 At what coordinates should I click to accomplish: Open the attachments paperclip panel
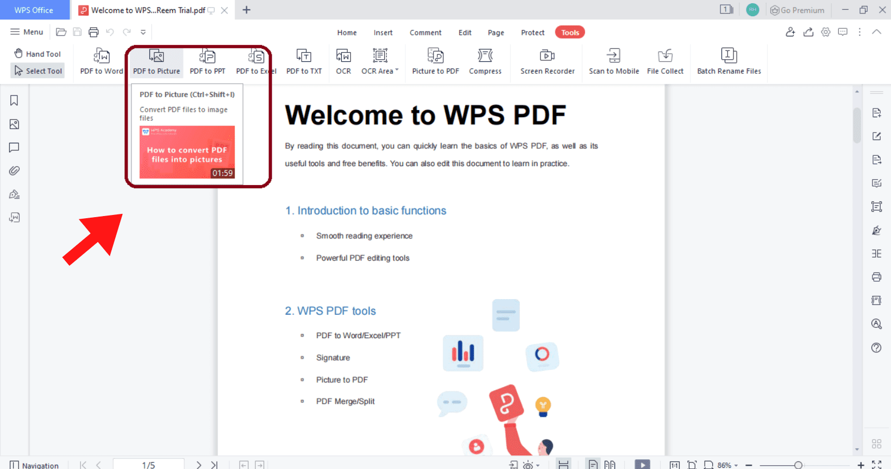click(x=14, y=171)
